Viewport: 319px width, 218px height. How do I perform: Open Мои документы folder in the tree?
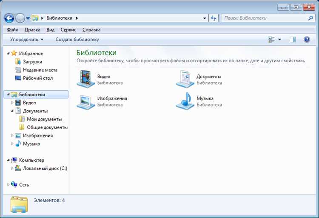tap(44, 119)
